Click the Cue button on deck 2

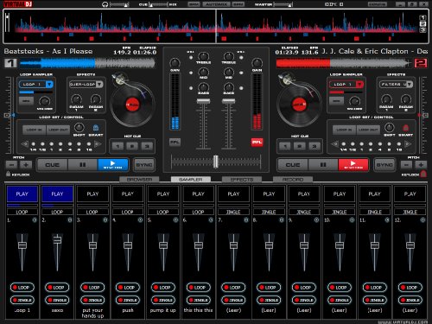(x=293, y=165)
